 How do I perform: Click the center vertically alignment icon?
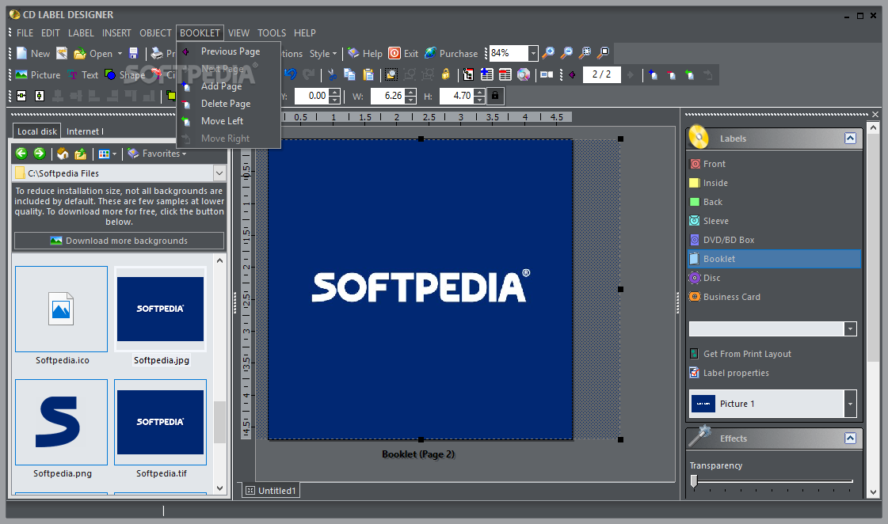[40, 96]
